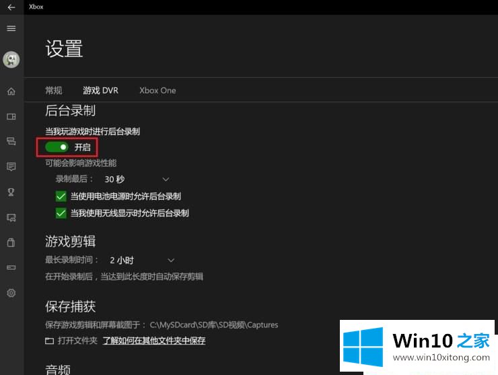
Task: Turn off background recording toggle
Action: 57,147
